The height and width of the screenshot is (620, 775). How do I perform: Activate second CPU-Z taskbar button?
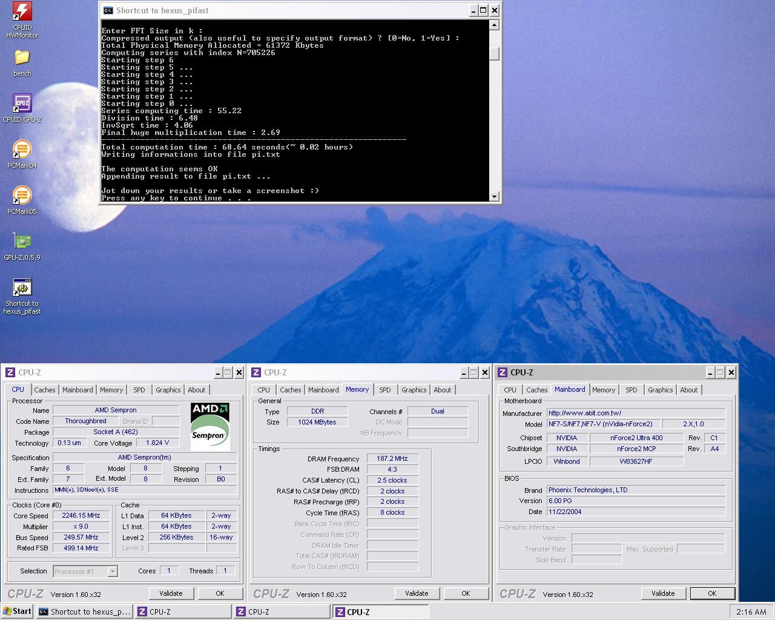[x=282, y=612]
